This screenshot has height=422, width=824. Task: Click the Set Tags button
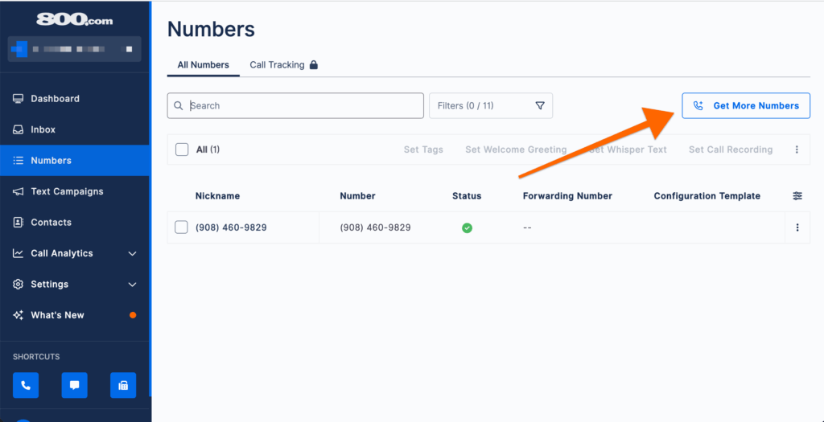[423, 150]
